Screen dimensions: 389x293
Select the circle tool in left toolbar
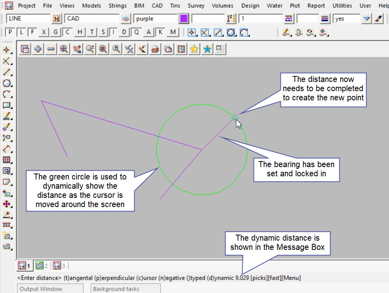[6, 83]
